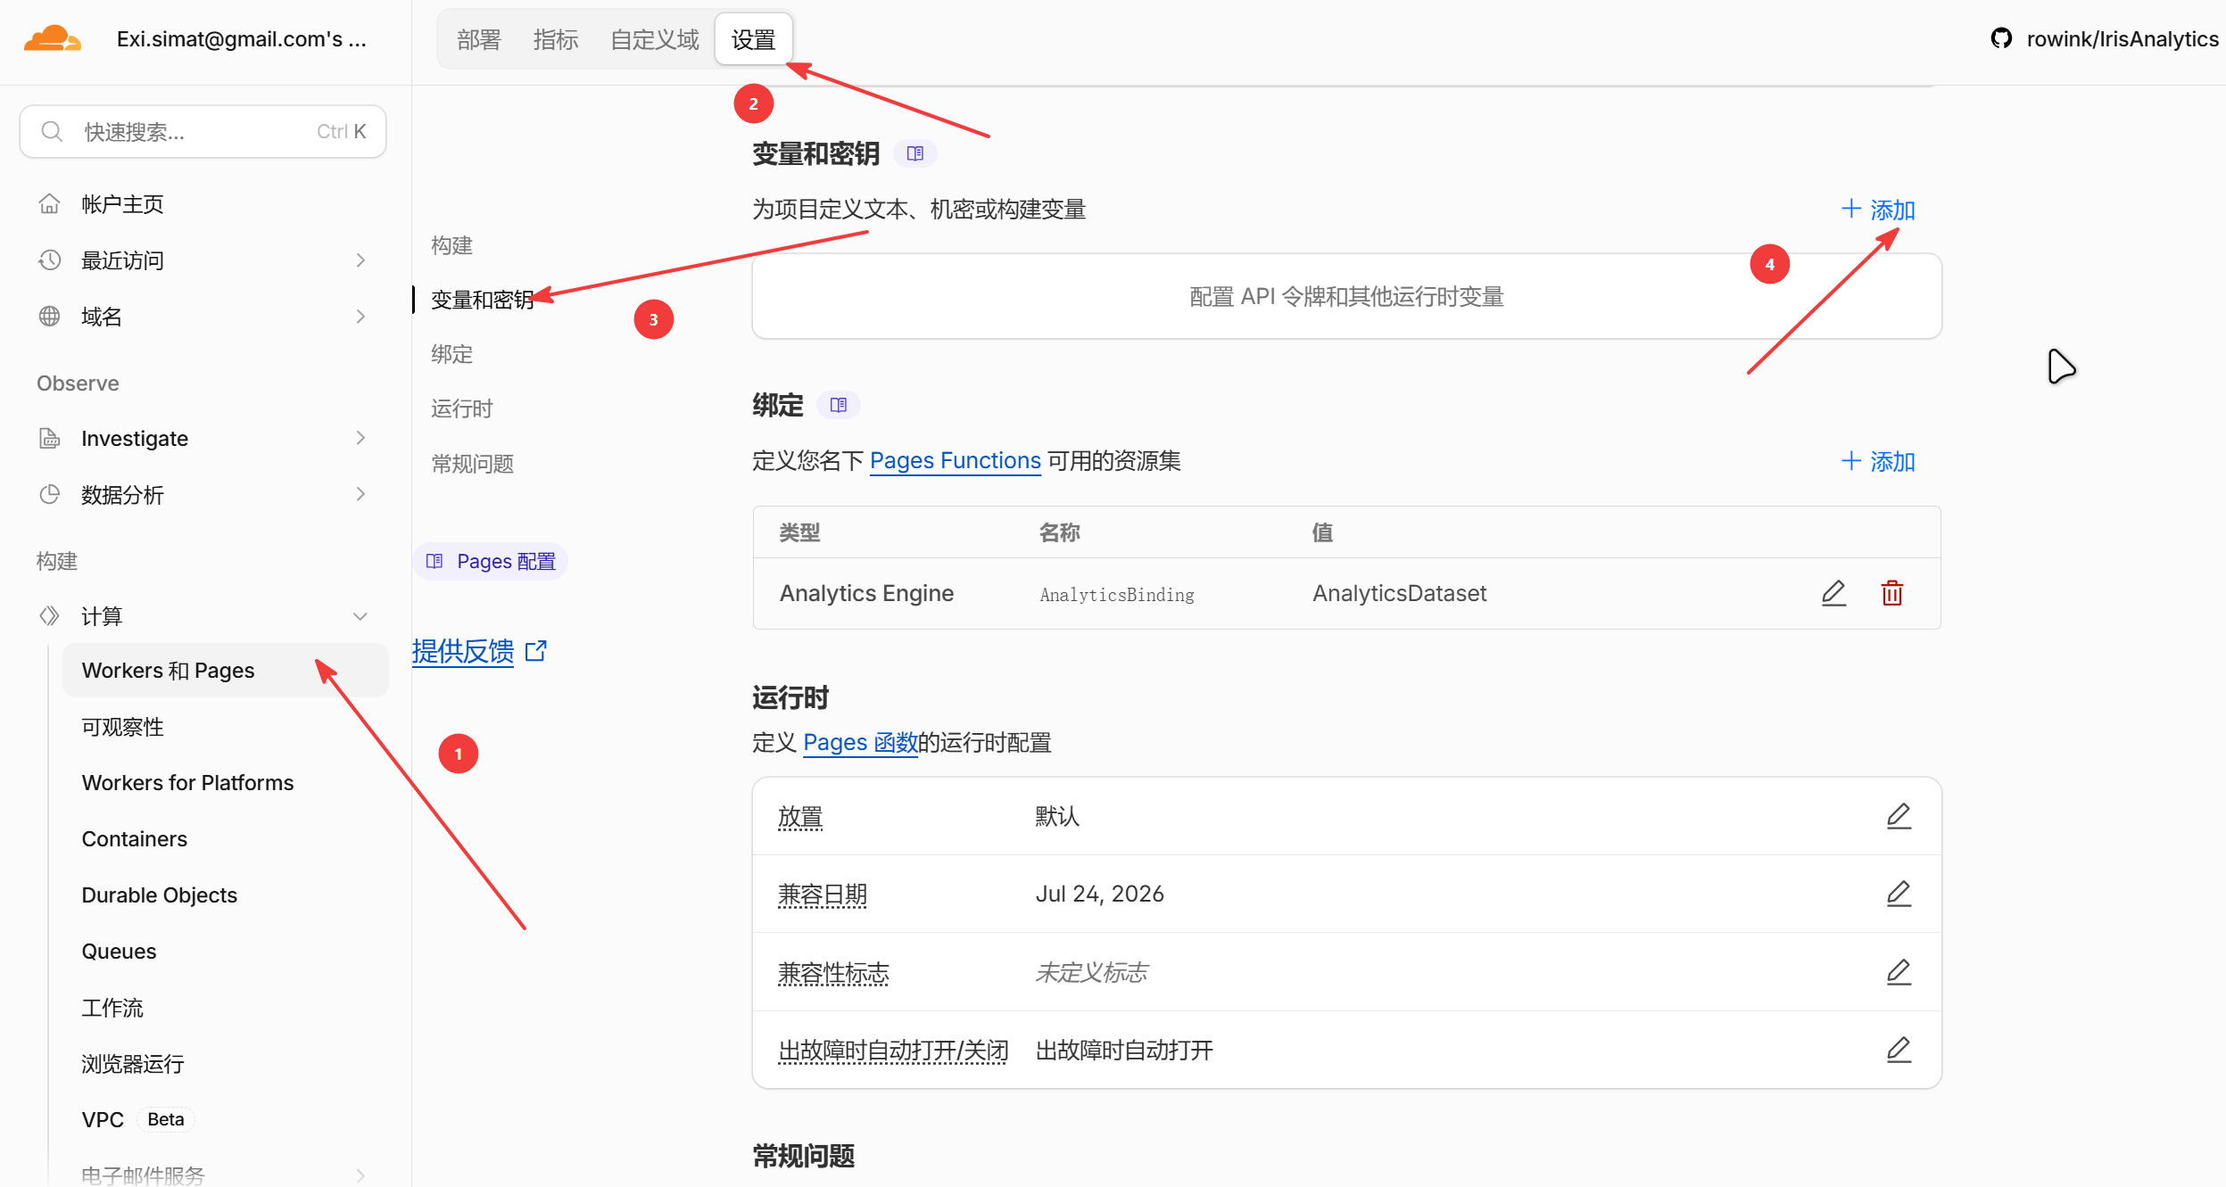Image resolution: width=2226 pixels, height=1187 pixels.
Task: Open VPC Beta in sidebar
Action: tap(137, 1119)
